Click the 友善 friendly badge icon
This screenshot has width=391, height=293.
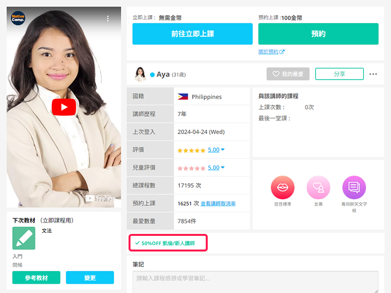(318, 188)
